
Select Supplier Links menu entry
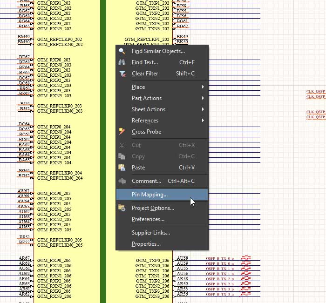[x=150, y=233]
